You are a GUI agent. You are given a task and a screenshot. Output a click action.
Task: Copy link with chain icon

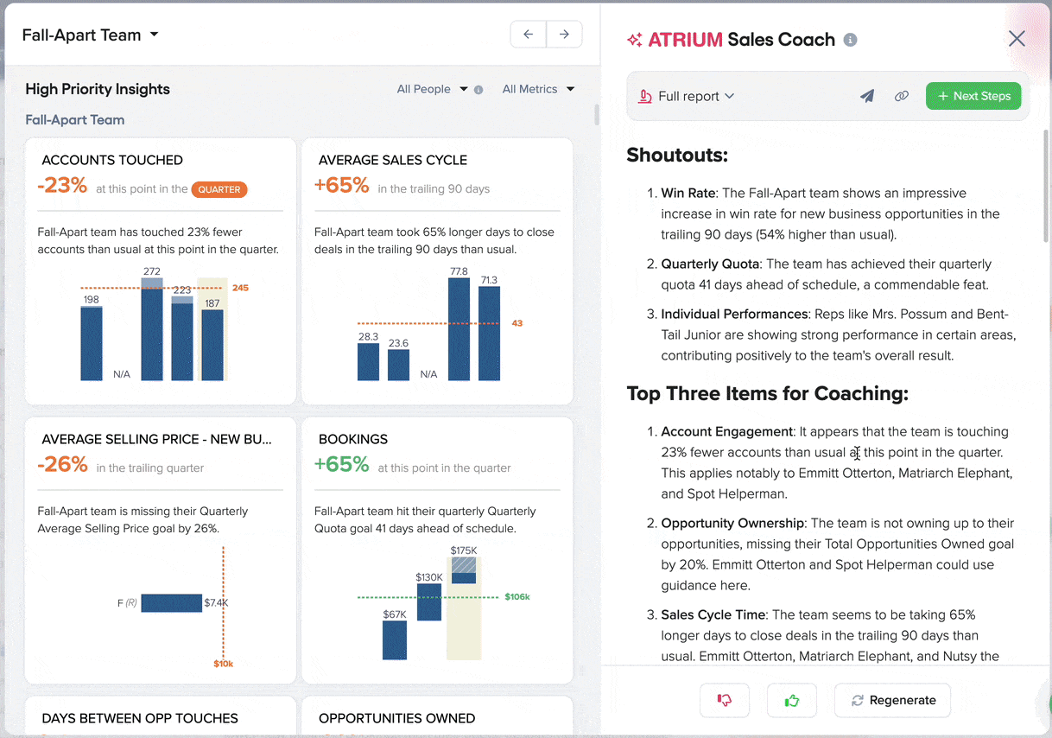click(902, 96)
